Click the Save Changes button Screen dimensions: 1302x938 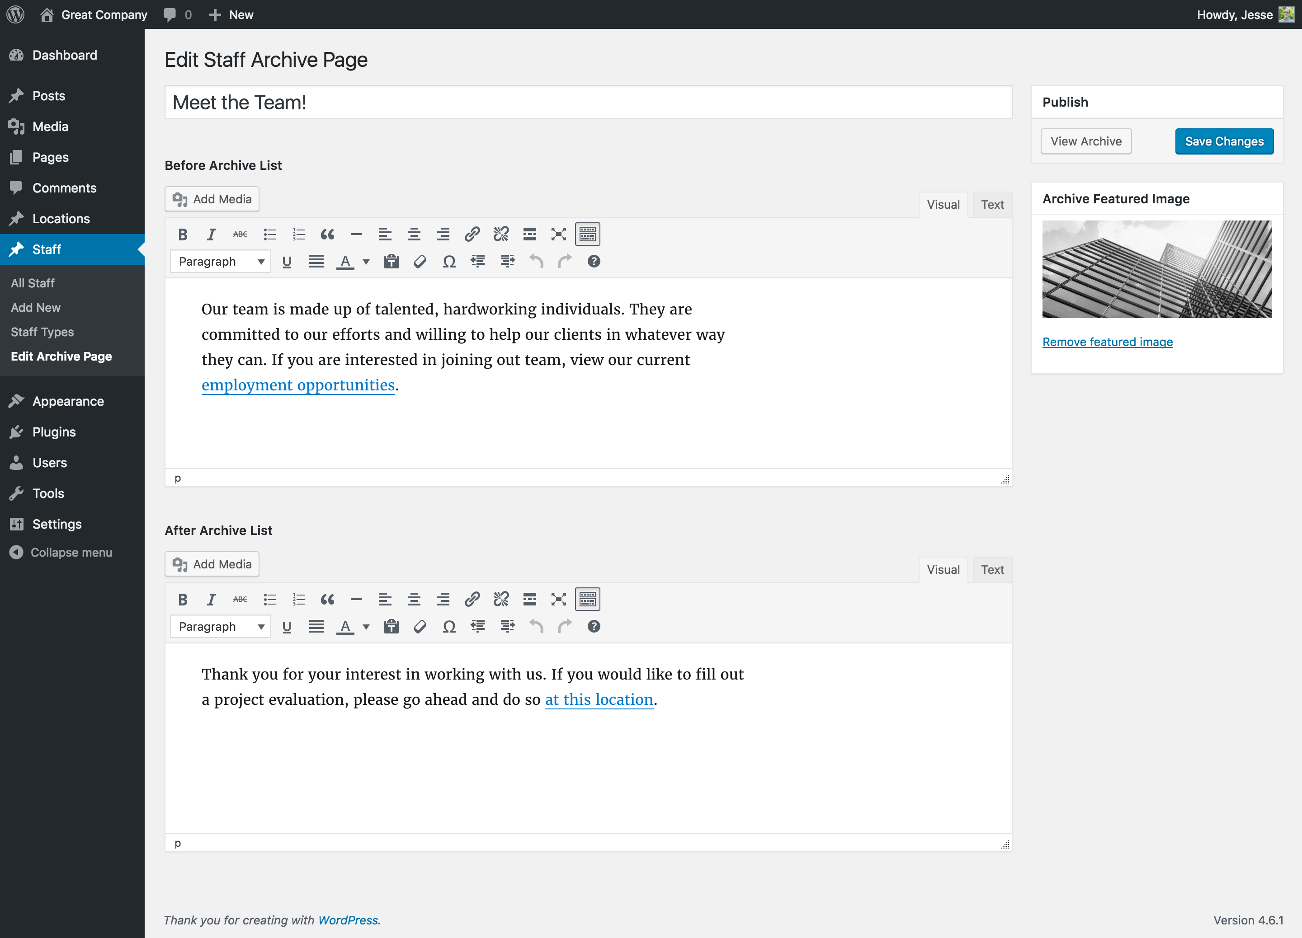tap(1224, 141)
